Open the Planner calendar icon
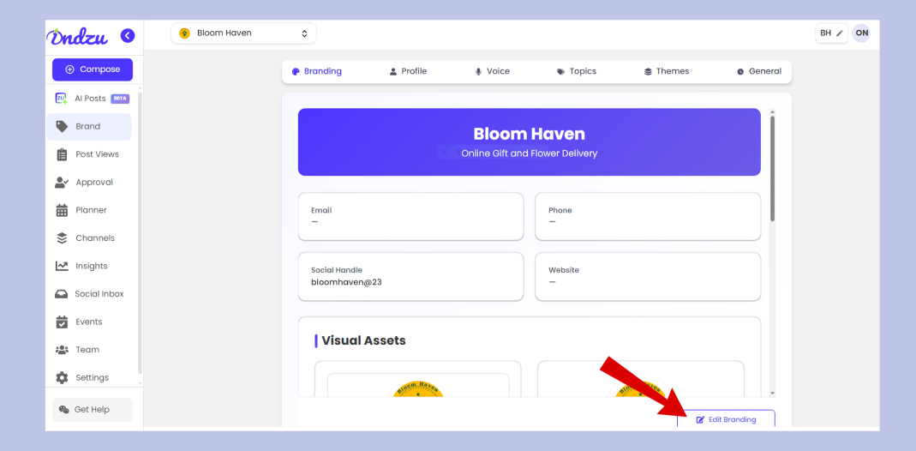The height and width of the screenshot is (451, 916). (x=62, y=210)
